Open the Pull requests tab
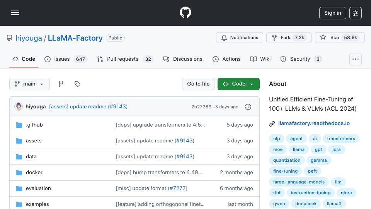The height and width of the screenshot is (209, 371). (x=125, y=59)
